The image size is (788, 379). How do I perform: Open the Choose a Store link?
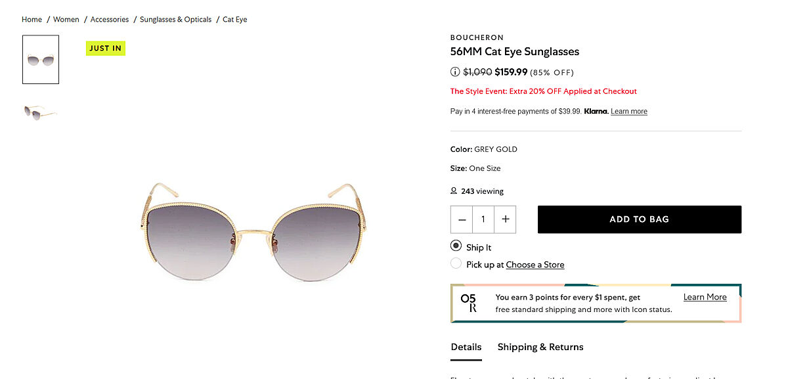(x=535, y=265)
